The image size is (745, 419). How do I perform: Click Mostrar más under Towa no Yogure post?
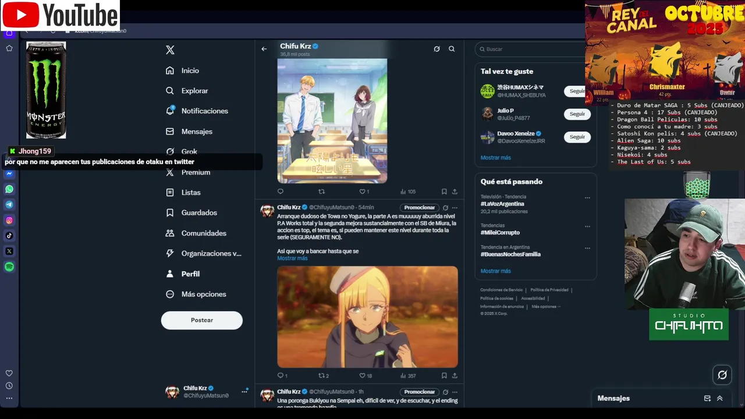[x=292, y=258]
